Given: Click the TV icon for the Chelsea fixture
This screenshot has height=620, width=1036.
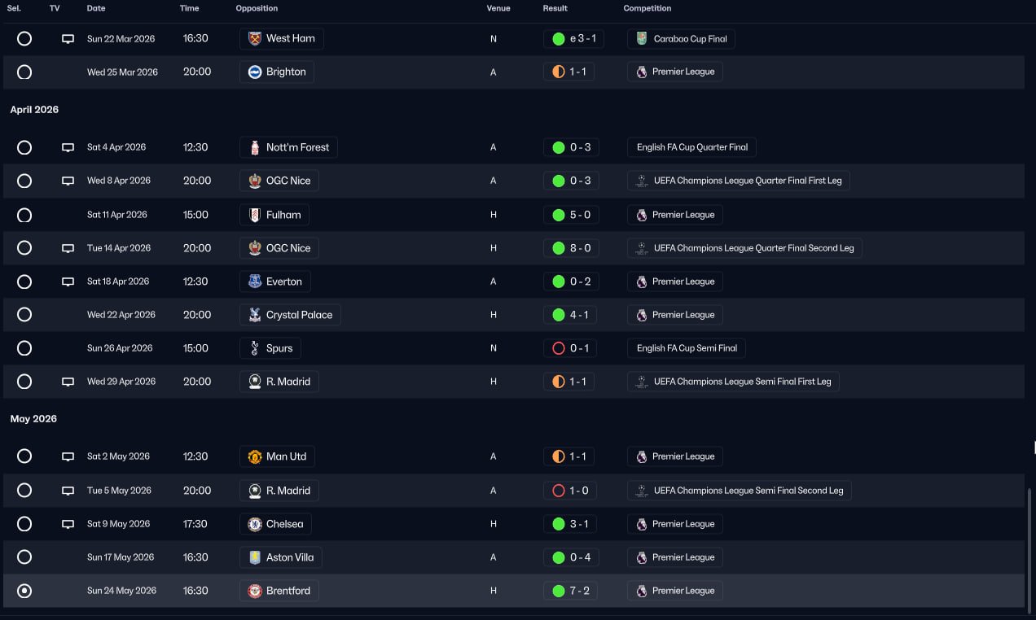Looking at the screenshot, I should coord(68,524).
